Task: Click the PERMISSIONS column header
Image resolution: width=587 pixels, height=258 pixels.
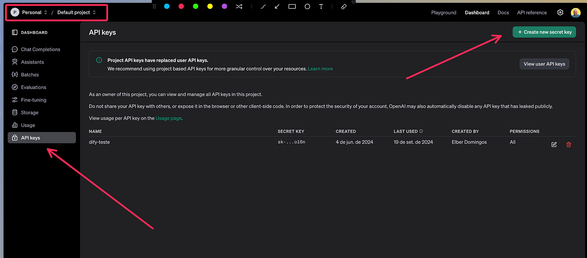Action: (525, 131)
